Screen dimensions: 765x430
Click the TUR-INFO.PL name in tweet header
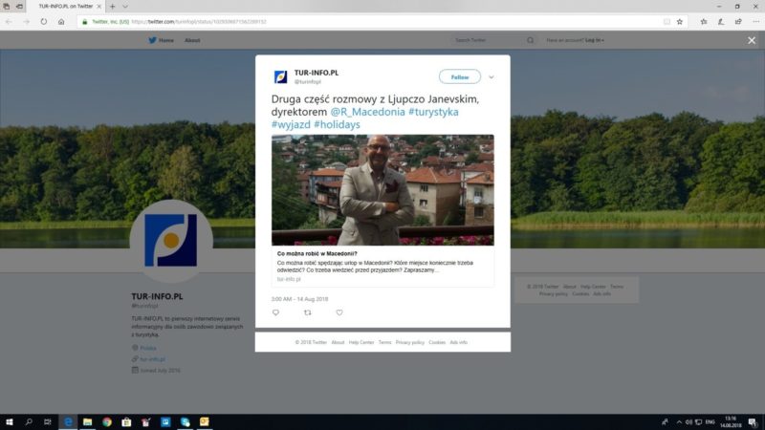[317, 73]
